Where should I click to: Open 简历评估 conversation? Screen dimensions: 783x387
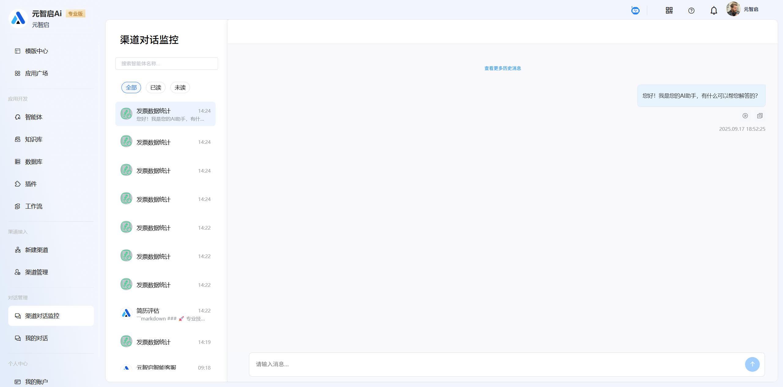tap(165, 314)
